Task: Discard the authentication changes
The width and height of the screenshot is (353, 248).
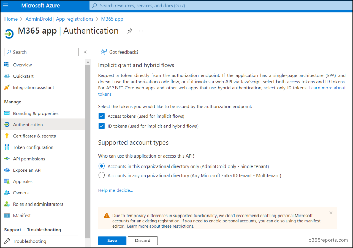Action: click(142, 240)
